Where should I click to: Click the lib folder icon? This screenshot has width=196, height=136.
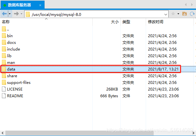(4, 56)
